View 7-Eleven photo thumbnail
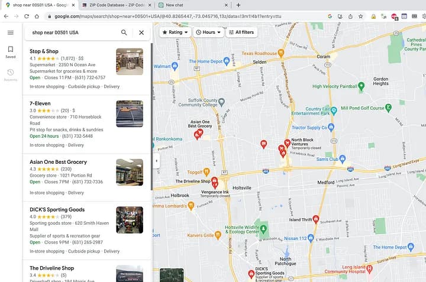426x282 pixels. (x=130, y=114)
